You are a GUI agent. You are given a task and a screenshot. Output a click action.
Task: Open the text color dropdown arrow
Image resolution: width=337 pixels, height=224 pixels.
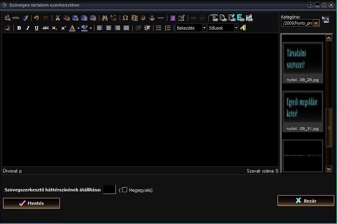coord(78,28)
